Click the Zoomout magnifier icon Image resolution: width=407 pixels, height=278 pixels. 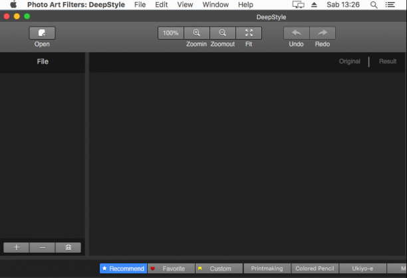(222, 33)
